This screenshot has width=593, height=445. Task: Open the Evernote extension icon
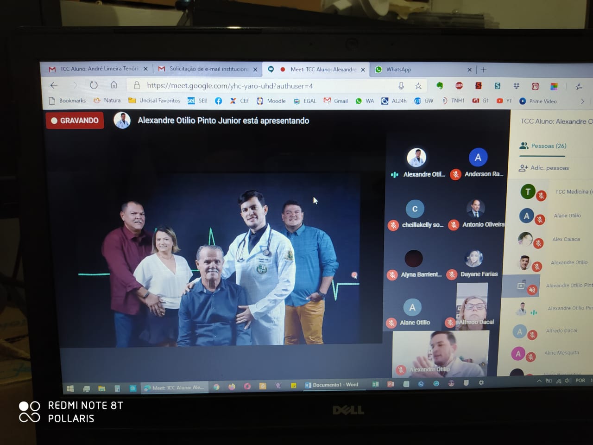[x=440, y=86]
